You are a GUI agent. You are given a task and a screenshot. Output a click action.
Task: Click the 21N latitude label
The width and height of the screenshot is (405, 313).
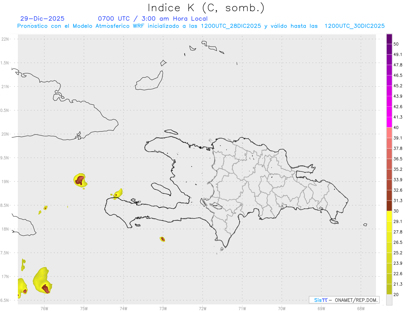[x=5, y=86]
